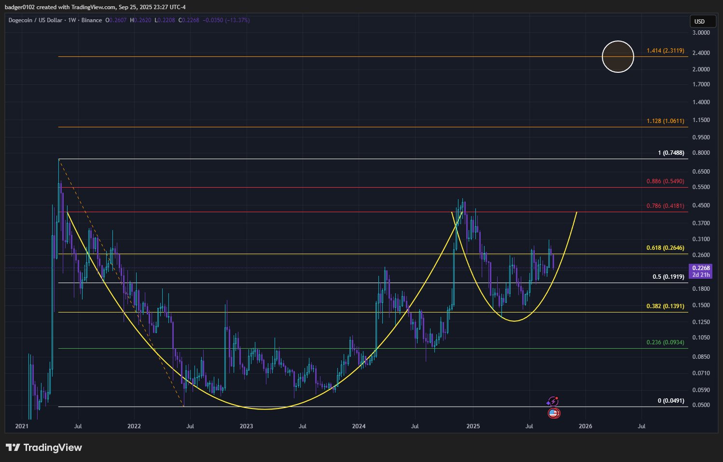This screenshot has width=723, height=462.
Task: Select the white circle annotation near the 1.414 level
Action: (618, 56)
